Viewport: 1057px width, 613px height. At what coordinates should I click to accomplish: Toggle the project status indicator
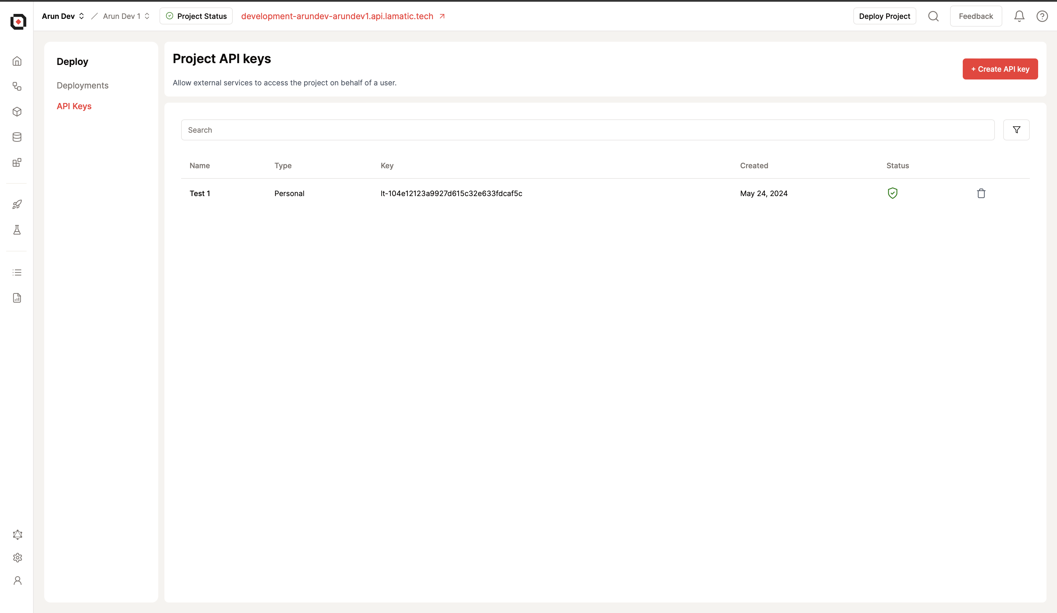click(x=196, y=16)
